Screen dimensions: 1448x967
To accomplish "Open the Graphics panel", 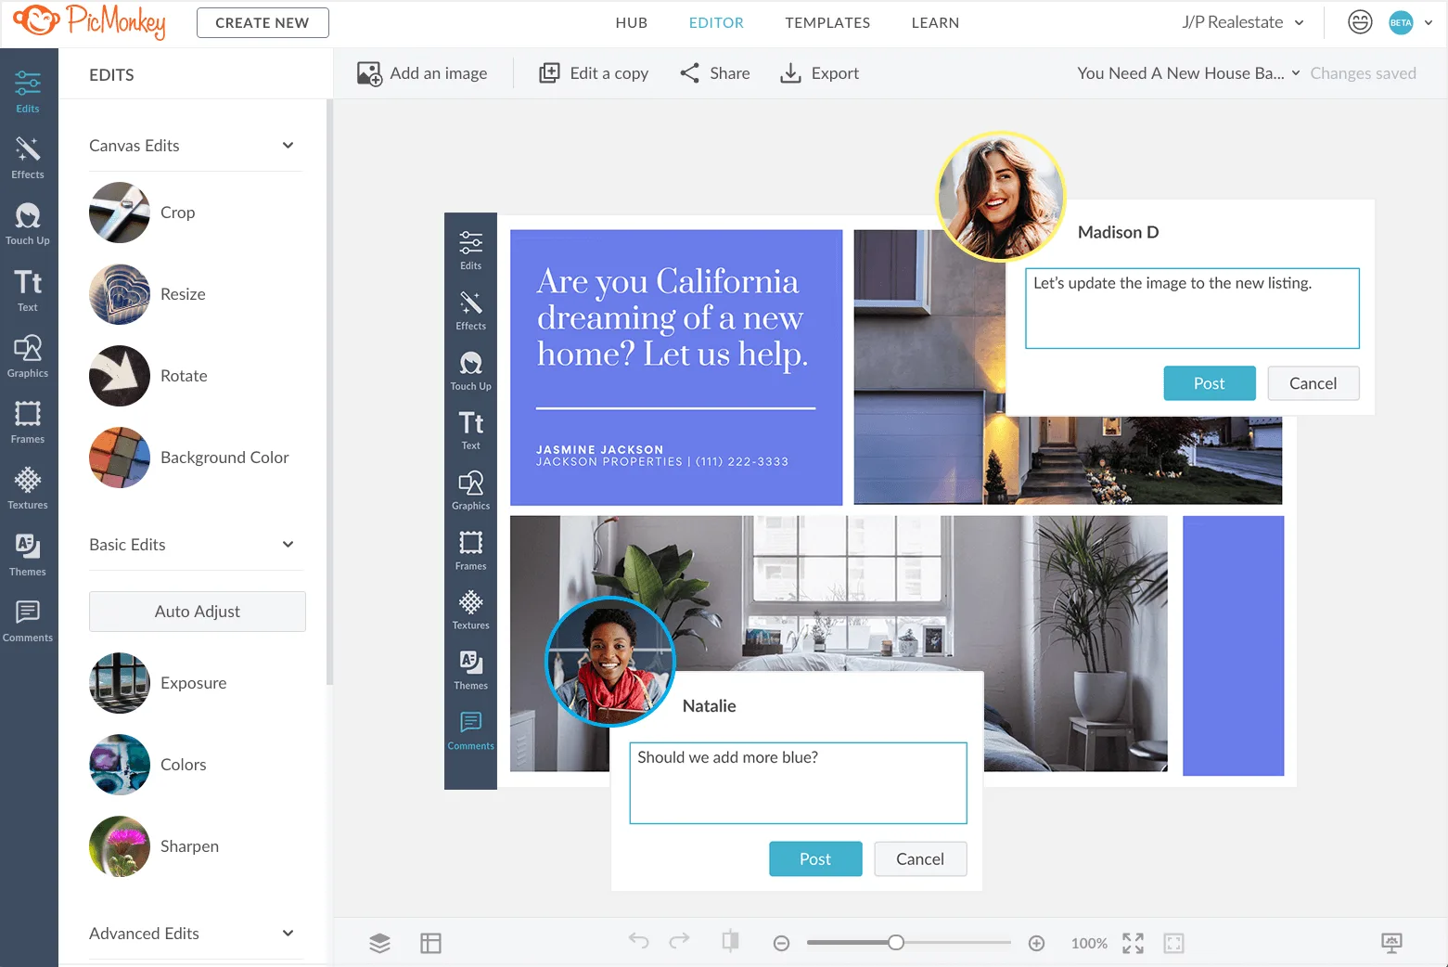I will [x=28, y=355].
